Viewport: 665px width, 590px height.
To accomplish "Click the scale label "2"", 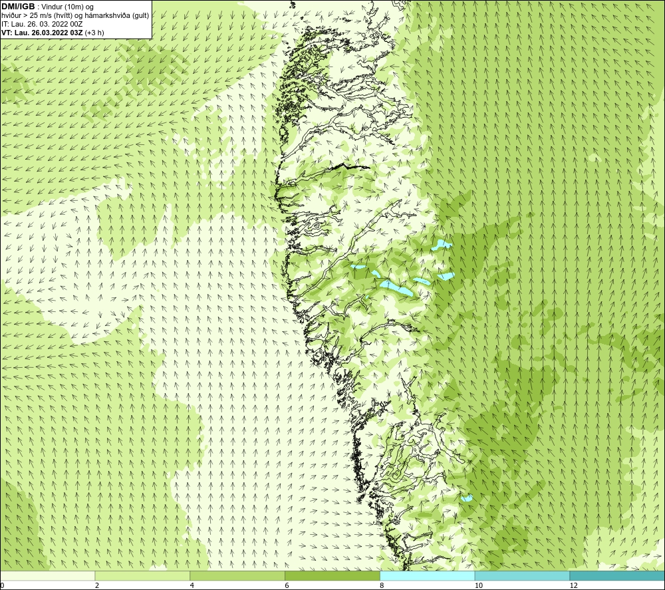I will click(97, 586).
